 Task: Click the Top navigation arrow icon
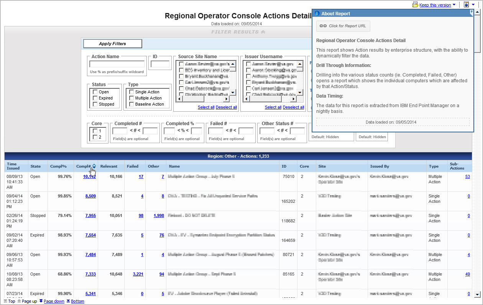coord(5,301)
